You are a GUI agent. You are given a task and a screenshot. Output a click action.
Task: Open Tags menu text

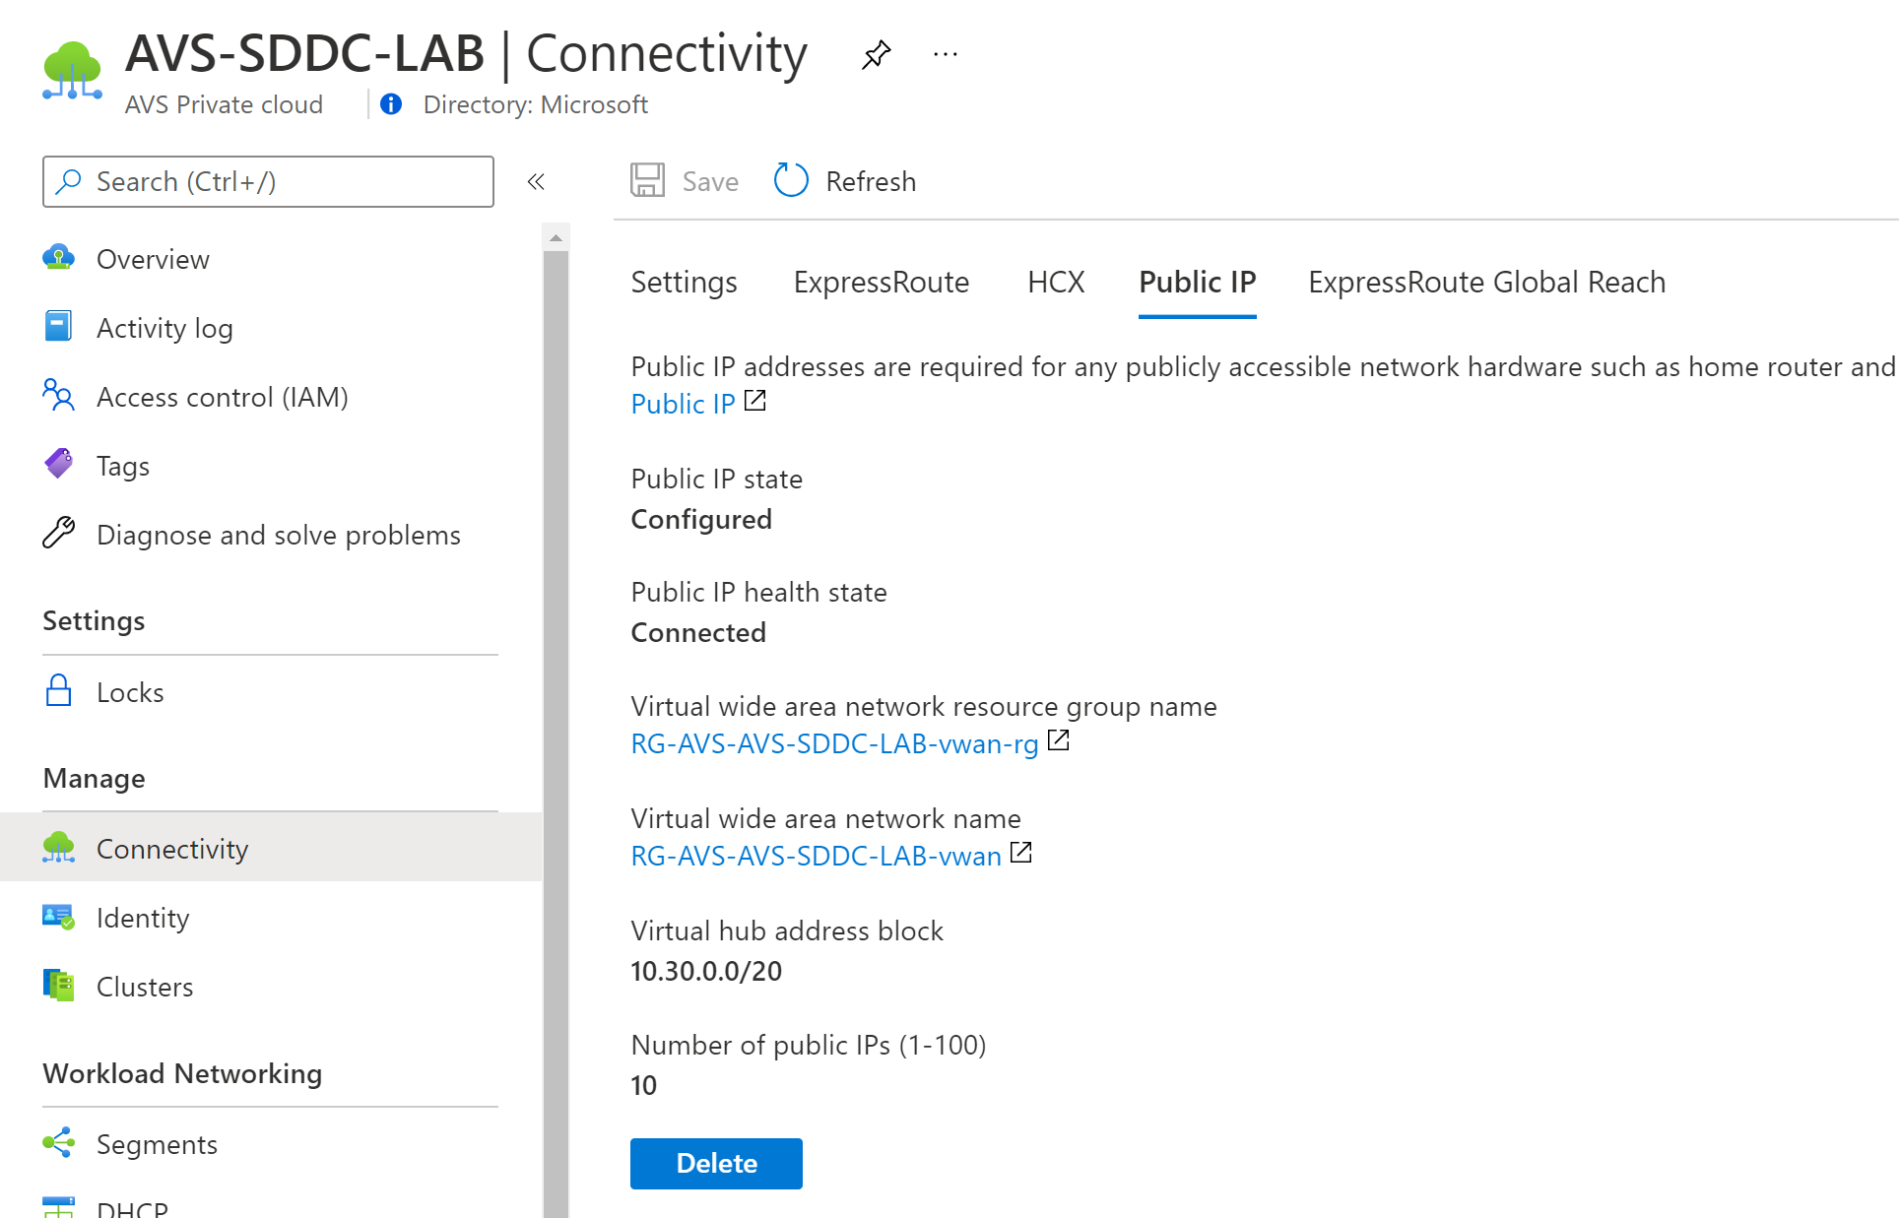click(x=123, y=466)
